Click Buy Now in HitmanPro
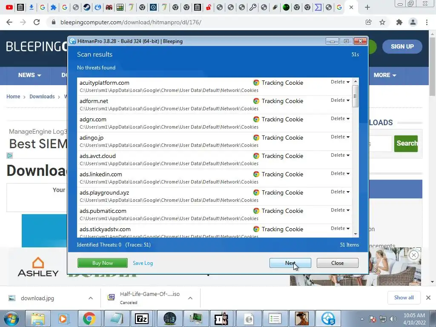The image size is (436, 327). pyautogui.click(x=103, y=263)
